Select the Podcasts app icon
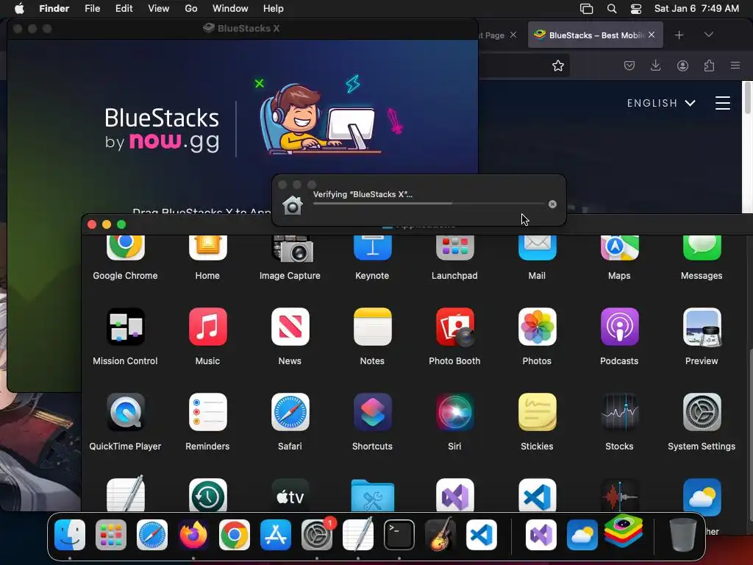Image resolution: width=753 pixels, height=565 pixels. (619, 327)
